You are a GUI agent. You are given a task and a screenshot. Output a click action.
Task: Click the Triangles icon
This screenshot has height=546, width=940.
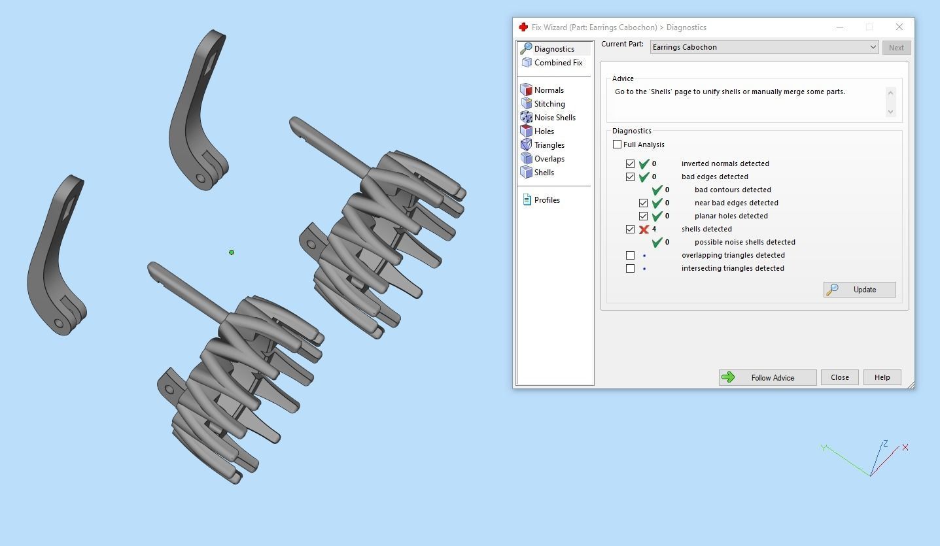pyautogui.click(x=526, y=145)
